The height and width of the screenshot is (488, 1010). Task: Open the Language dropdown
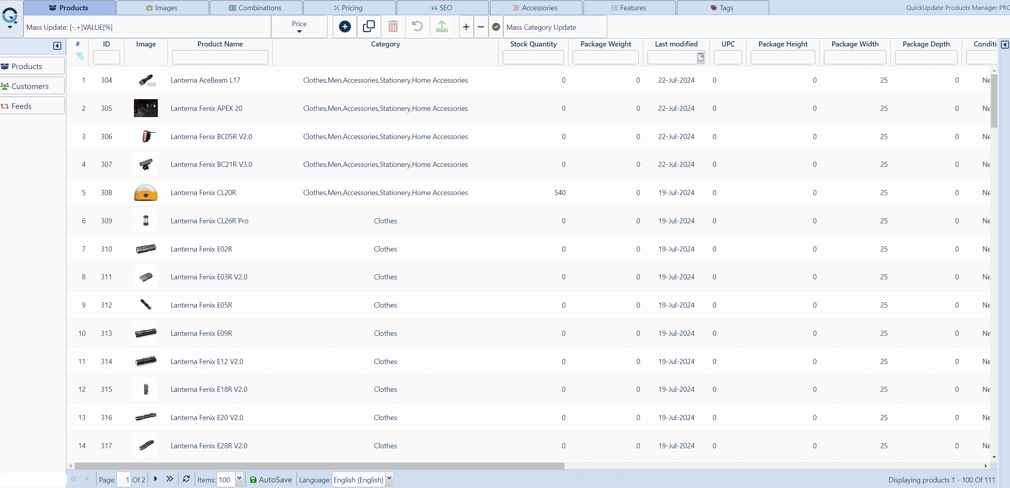point(389,479)
